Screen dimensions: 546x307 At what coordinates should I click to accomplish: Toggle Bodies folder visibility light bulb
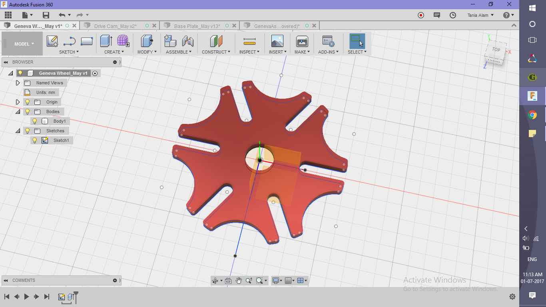click(27, 112)
